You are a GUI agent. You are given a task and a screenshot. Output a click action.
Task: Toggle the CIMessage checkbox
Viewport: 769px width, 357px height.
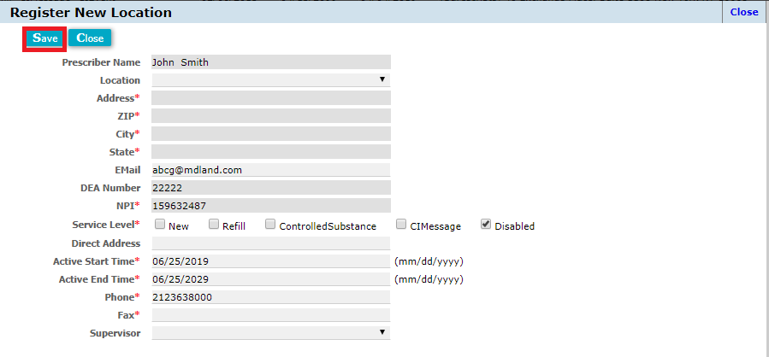[x=401, y=225]
